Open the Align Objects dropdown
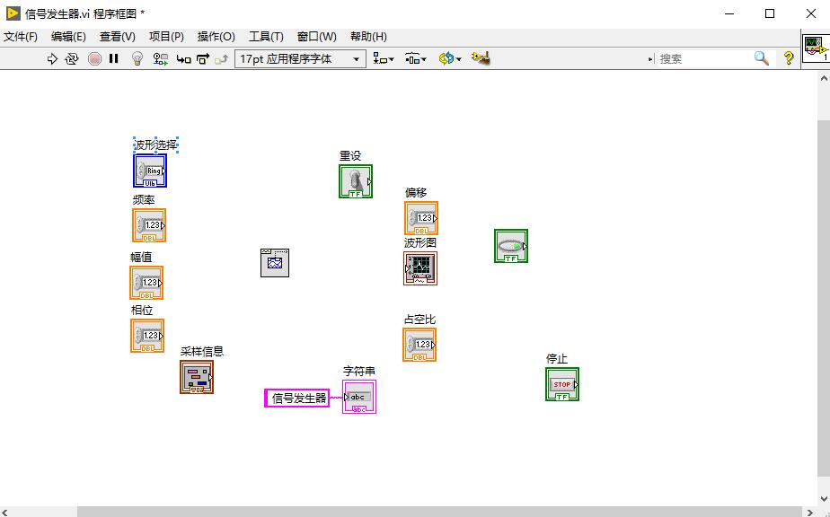This screenshot has height=517, width=830. tap(384, 58)
